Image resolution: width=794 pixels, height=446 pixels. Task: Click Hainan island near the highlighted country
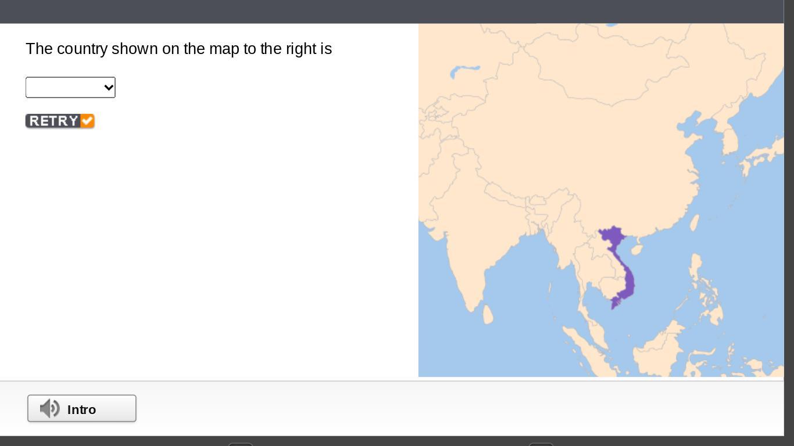coord(637,250)
